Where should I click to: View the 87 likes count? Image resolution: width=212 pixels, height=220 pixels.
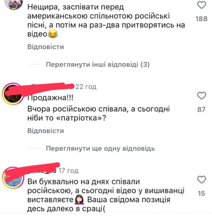pyautogui.click(x=201, y=109)
